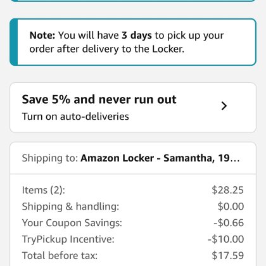Screen dimensions: 266x266
Task: Tap the $17.59 total before tax
Action: (228, 256)
